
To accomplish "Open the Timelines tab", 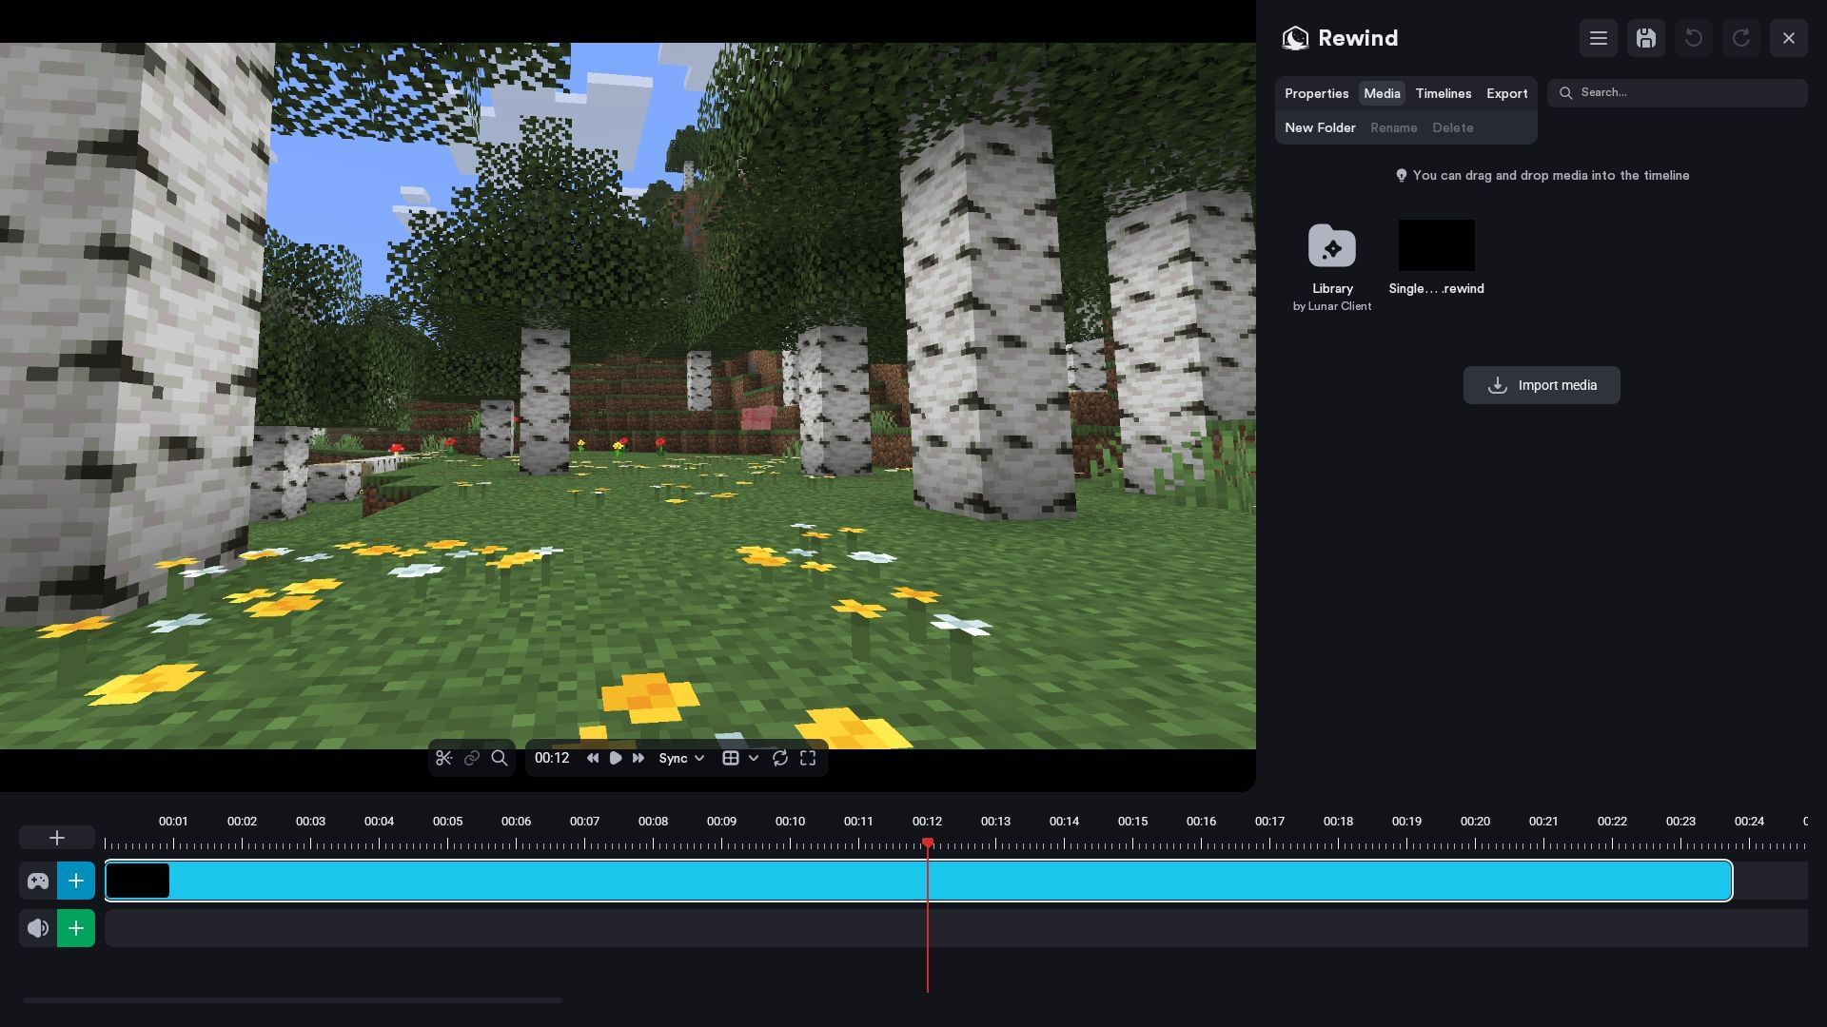I will point(1444,93).
